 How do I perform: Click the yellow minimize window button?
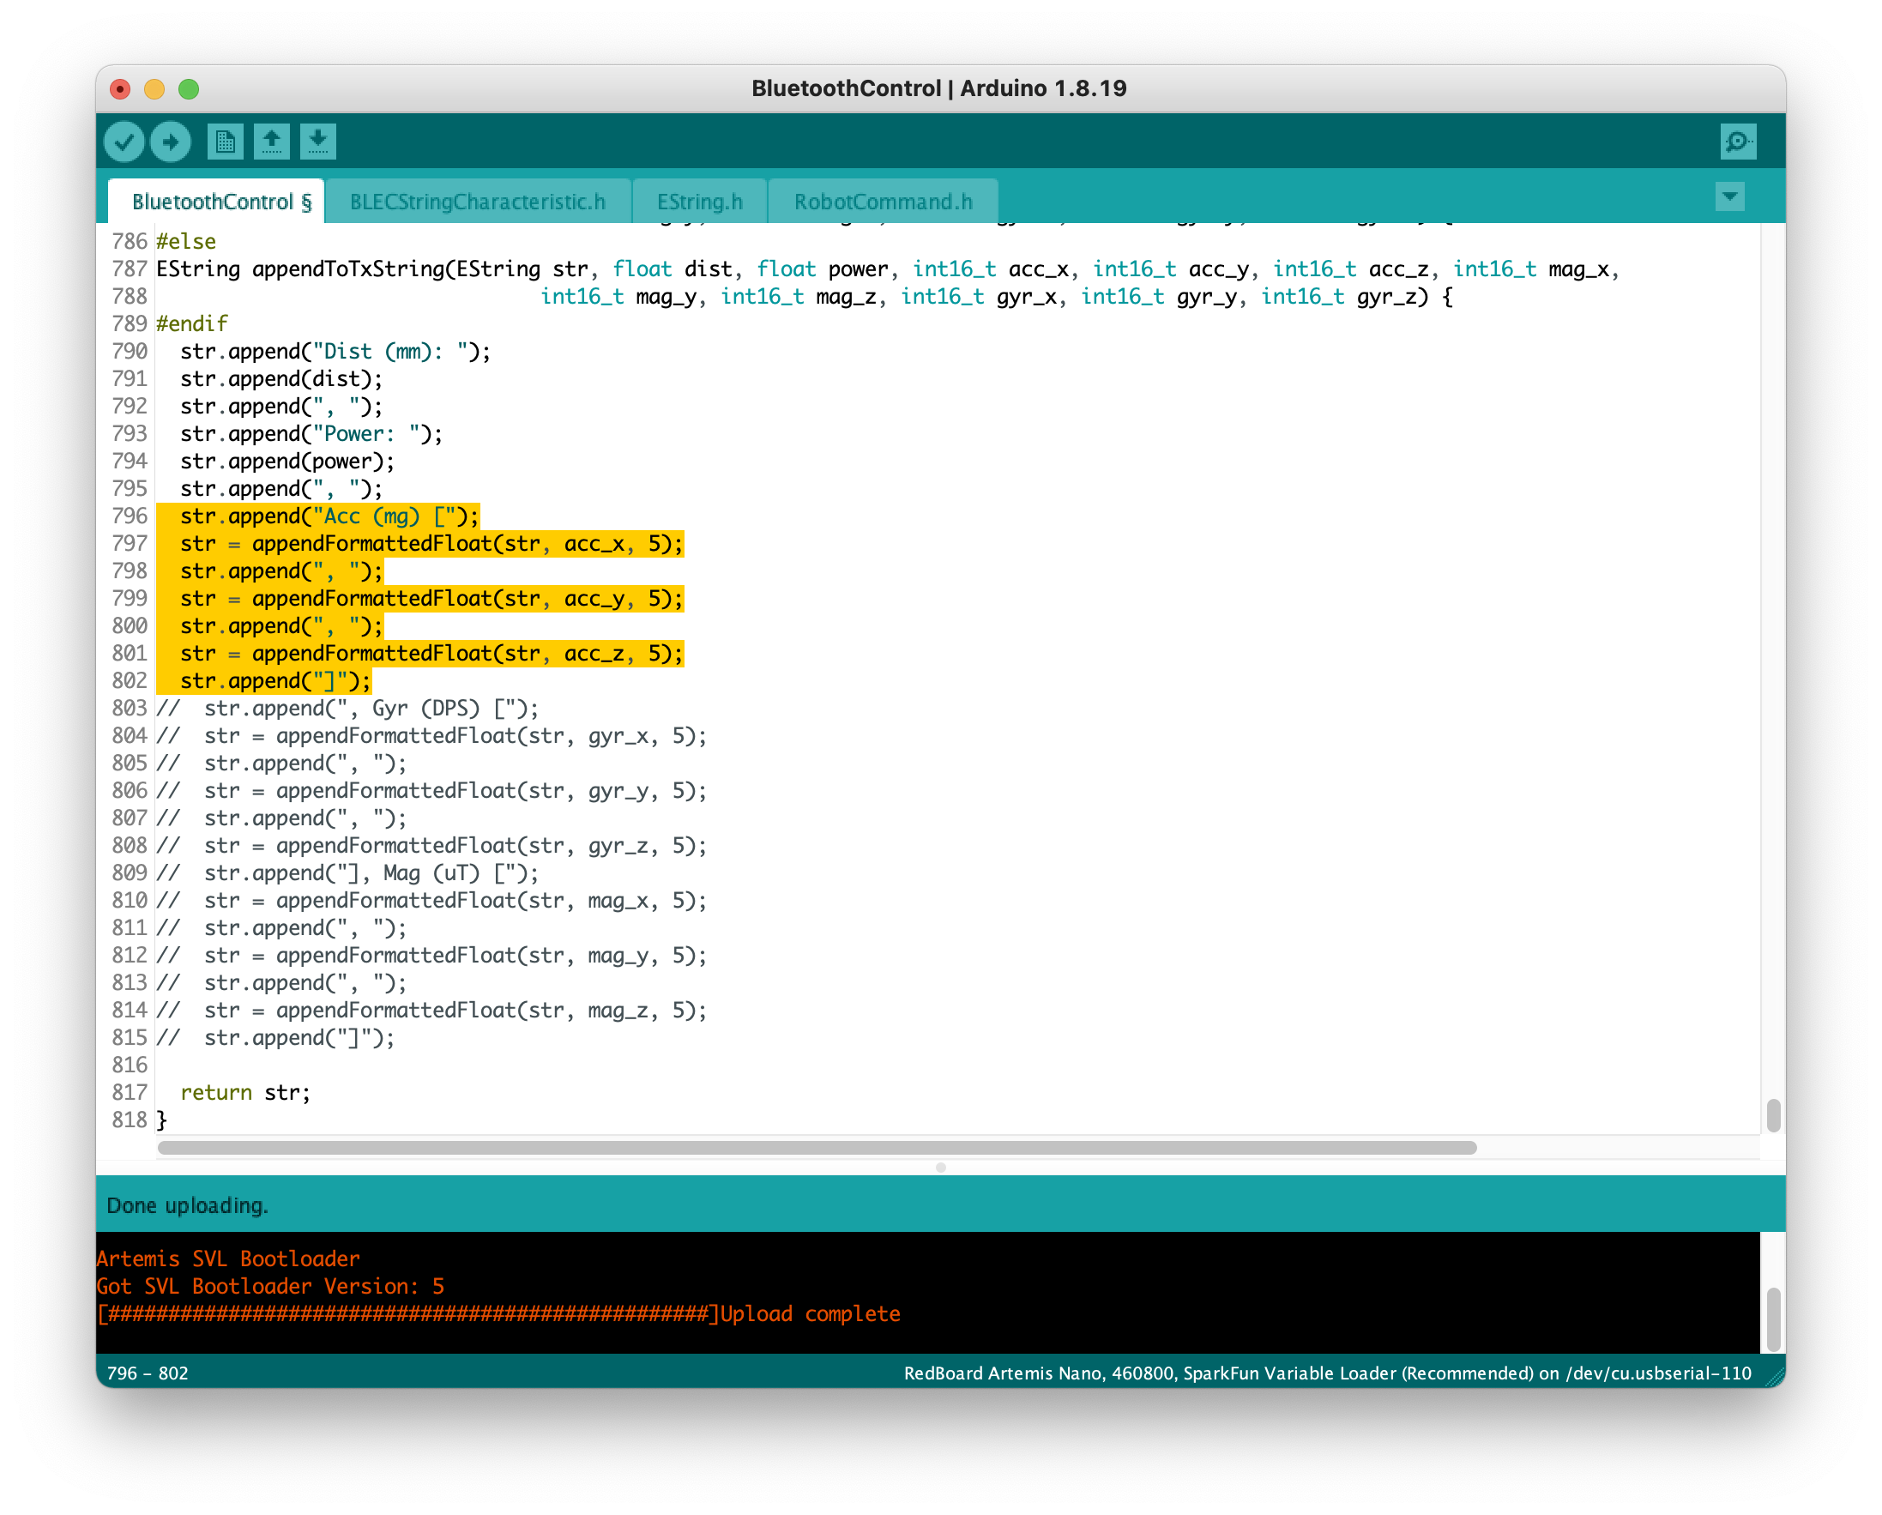tap(154, 89)
